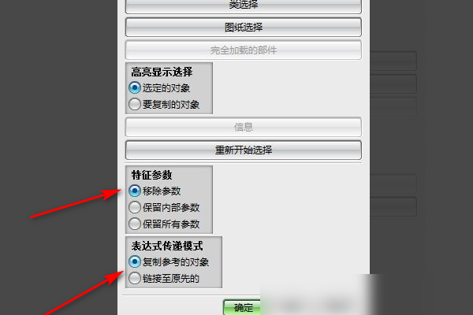Click separator line below 重新开始选择

click(x=243, y=163)
